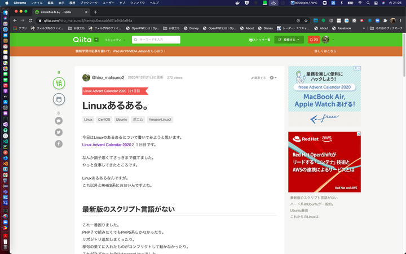Open user avatar menu in header

coord(328,40)
